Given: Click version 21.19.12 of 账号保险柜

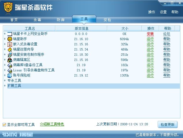Looking at the screenshot, I should 81,75.
